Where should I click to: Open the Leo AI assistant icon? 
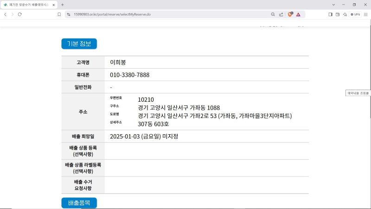point(345,14)
